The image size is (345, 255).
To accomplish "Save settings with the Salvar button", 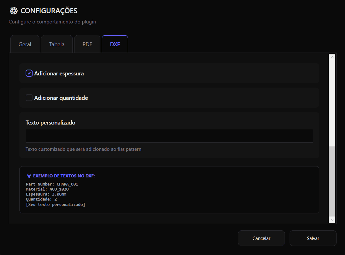I will [x=313, y=238].
